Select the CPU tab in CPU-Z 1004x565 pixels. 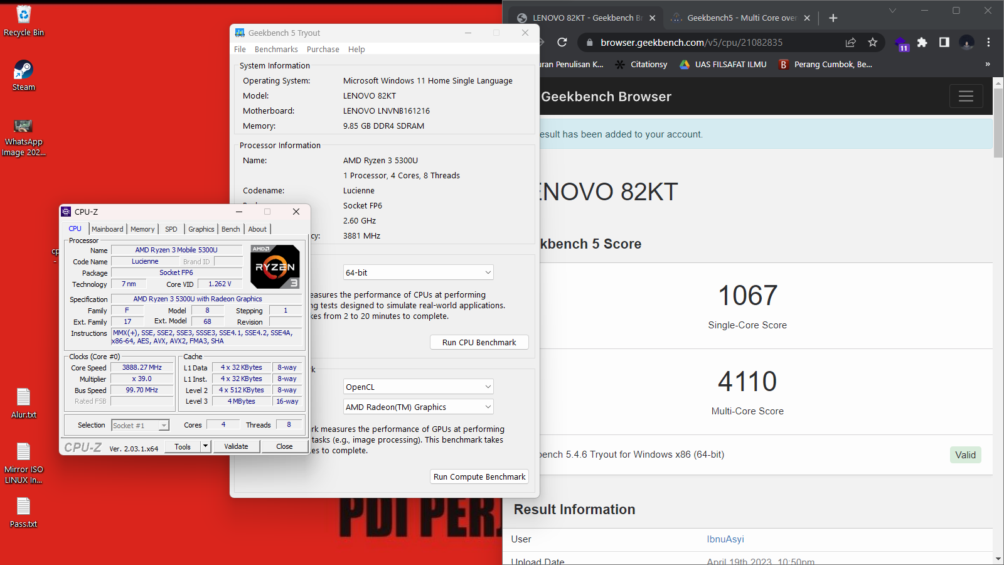pyautogui.click(x=75, y=229)
